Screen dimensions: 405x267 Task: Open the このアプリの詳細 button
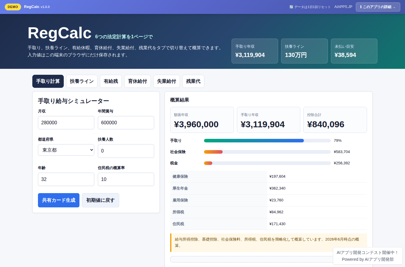pos(378,7)
